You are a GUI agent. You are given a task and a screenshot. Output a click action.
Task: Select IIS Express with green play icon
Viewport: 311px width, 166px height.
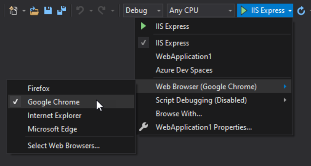coord(214,26)
